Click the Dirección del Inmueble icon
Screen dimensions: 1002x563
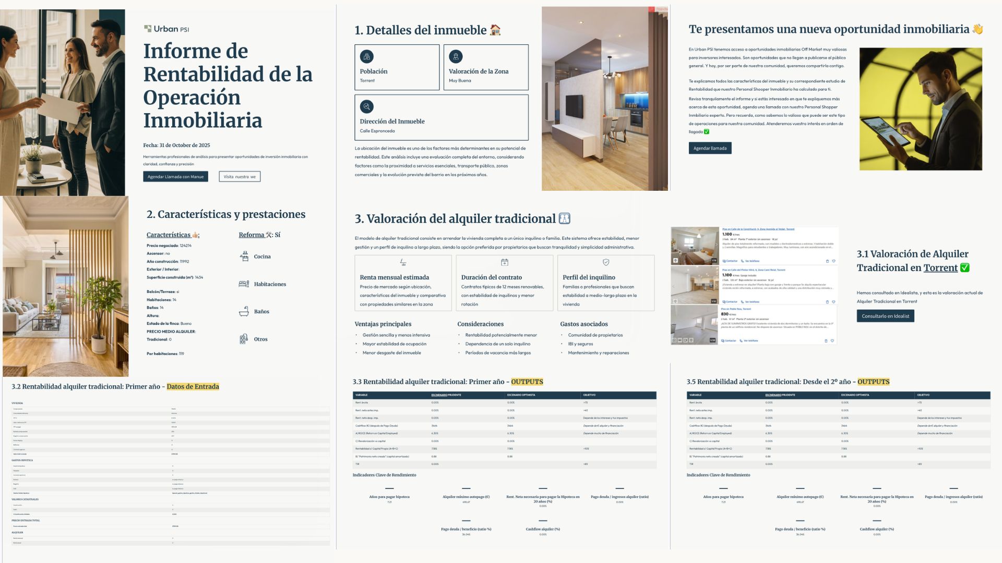click(x=367, y=106)
